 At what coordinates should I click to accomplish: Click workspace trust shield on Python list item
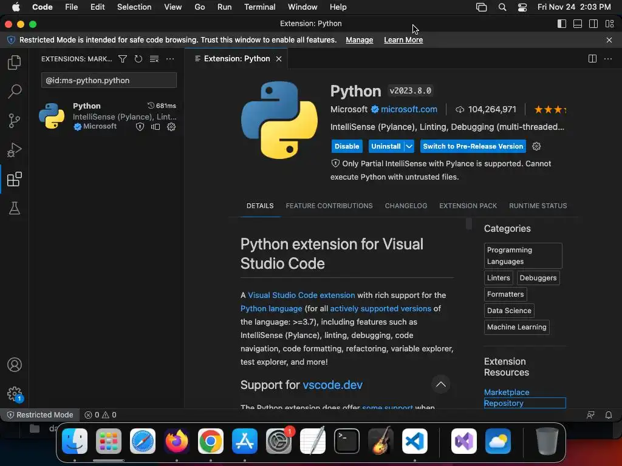pyautogui.click(x=140, y=127)
